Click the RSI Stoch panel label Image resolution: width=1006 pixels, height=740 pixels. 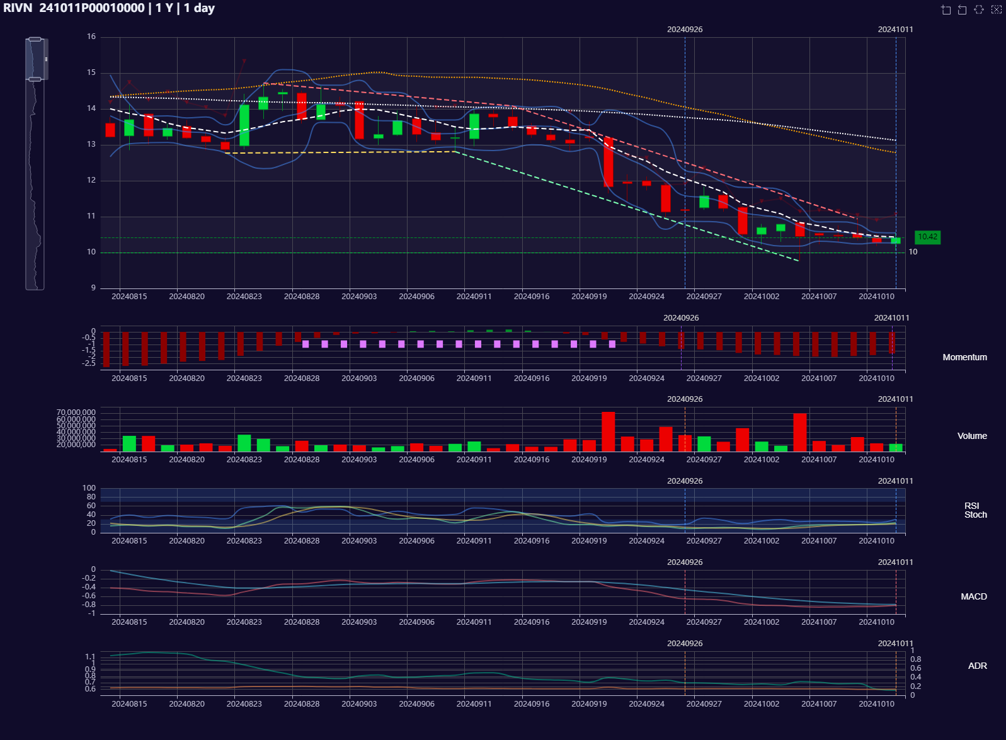point(975,510)
